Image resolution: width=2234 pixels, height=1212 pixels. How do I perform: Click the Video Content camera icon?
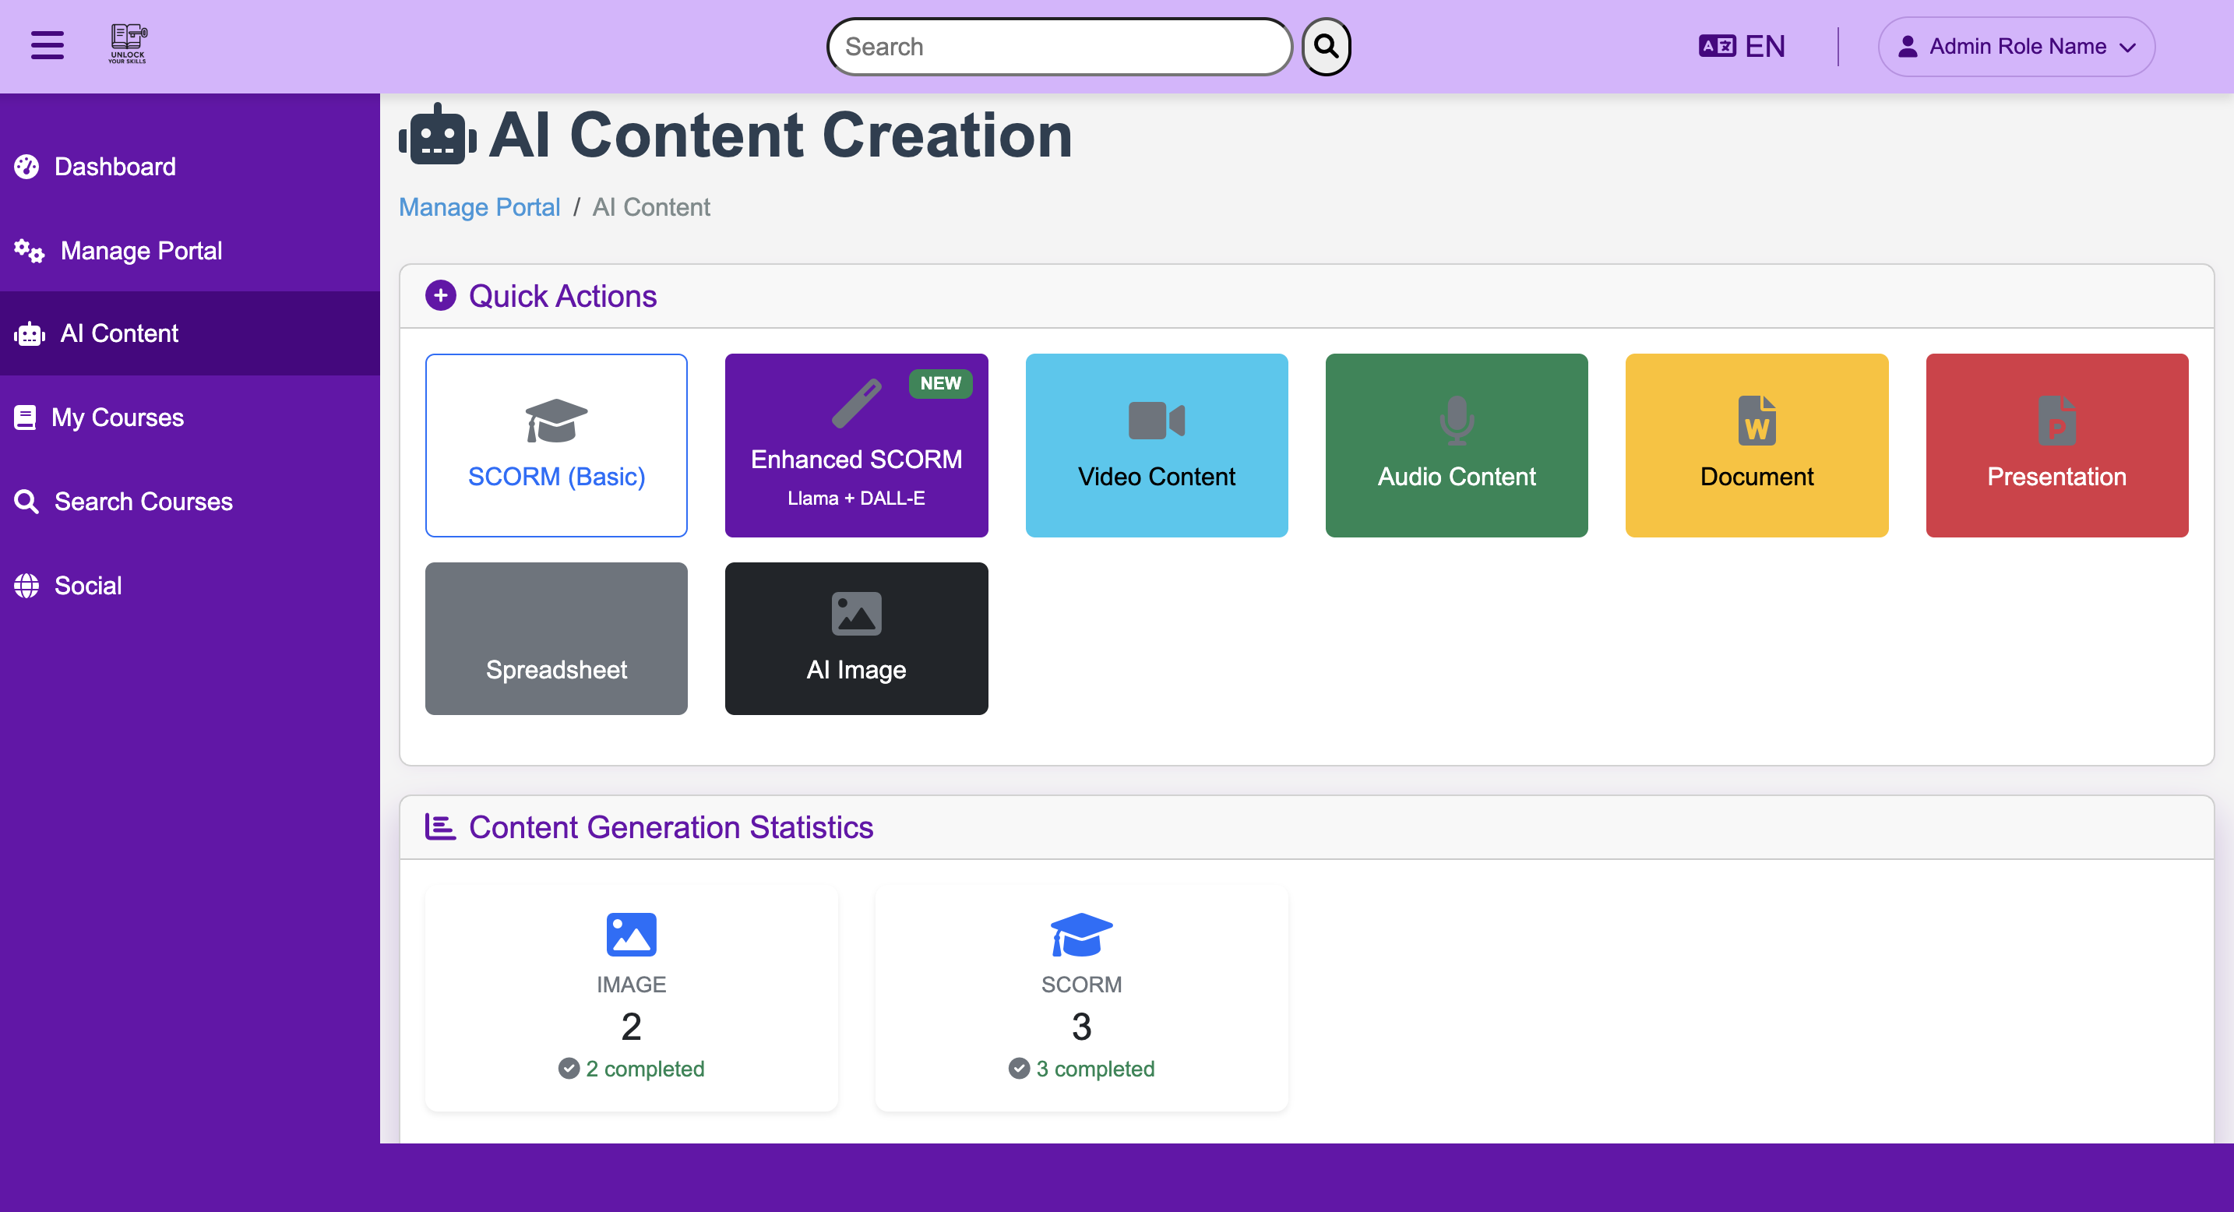pyautogui.click(x=1156, y=420)
